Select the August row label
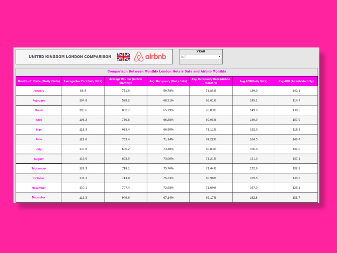 pyautogui.click(x=39, y=159)
